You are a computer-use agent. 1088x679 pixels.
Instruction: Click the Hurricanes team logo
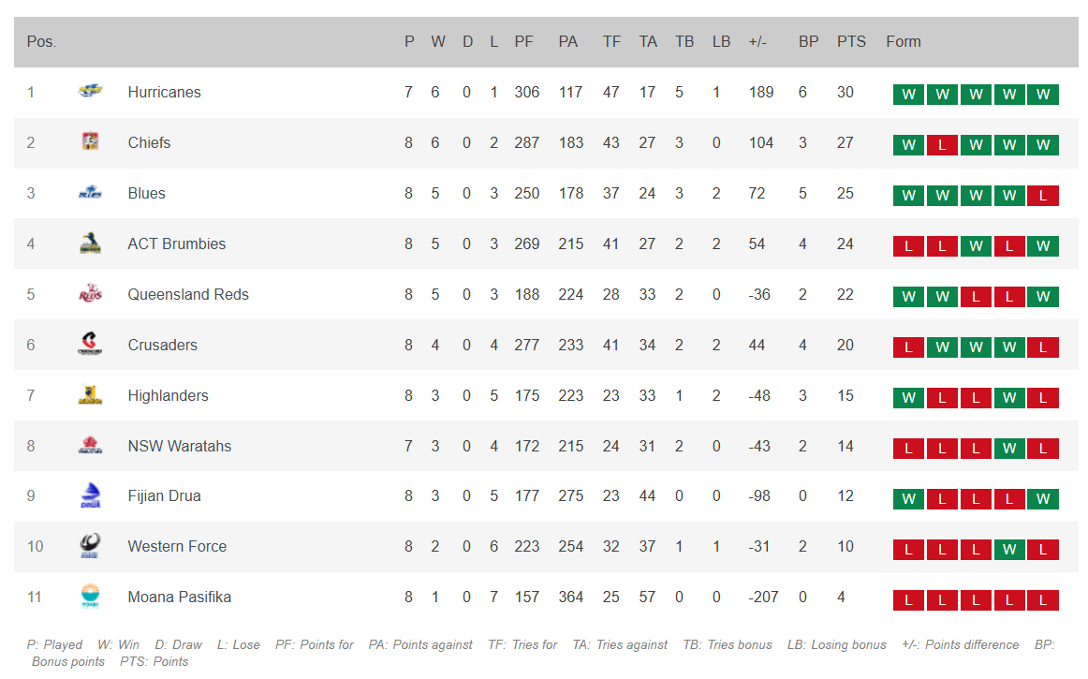click(90, 92)
